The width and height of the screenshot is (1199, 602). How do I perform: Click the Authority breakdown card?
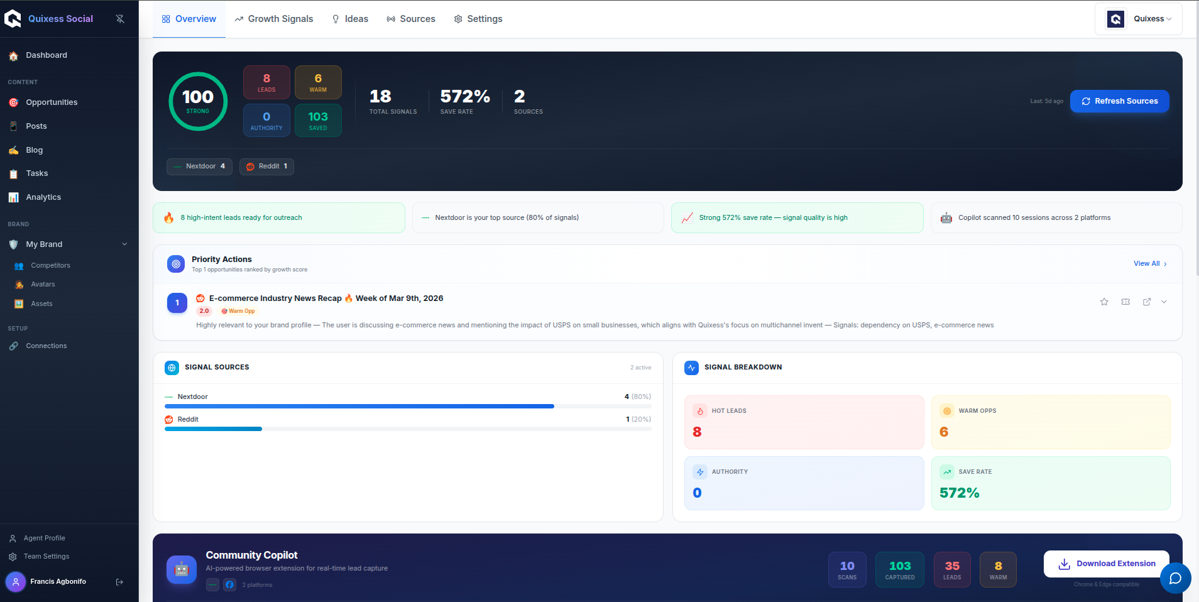(804, 483)
